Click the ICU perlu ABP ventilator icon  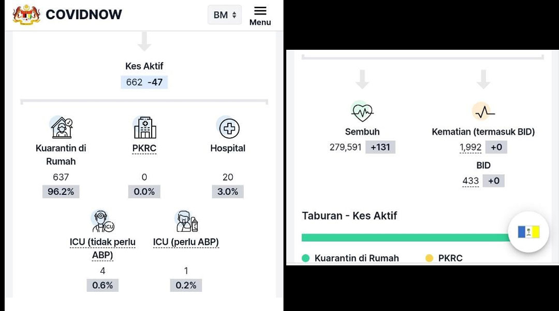pos(186,221)
